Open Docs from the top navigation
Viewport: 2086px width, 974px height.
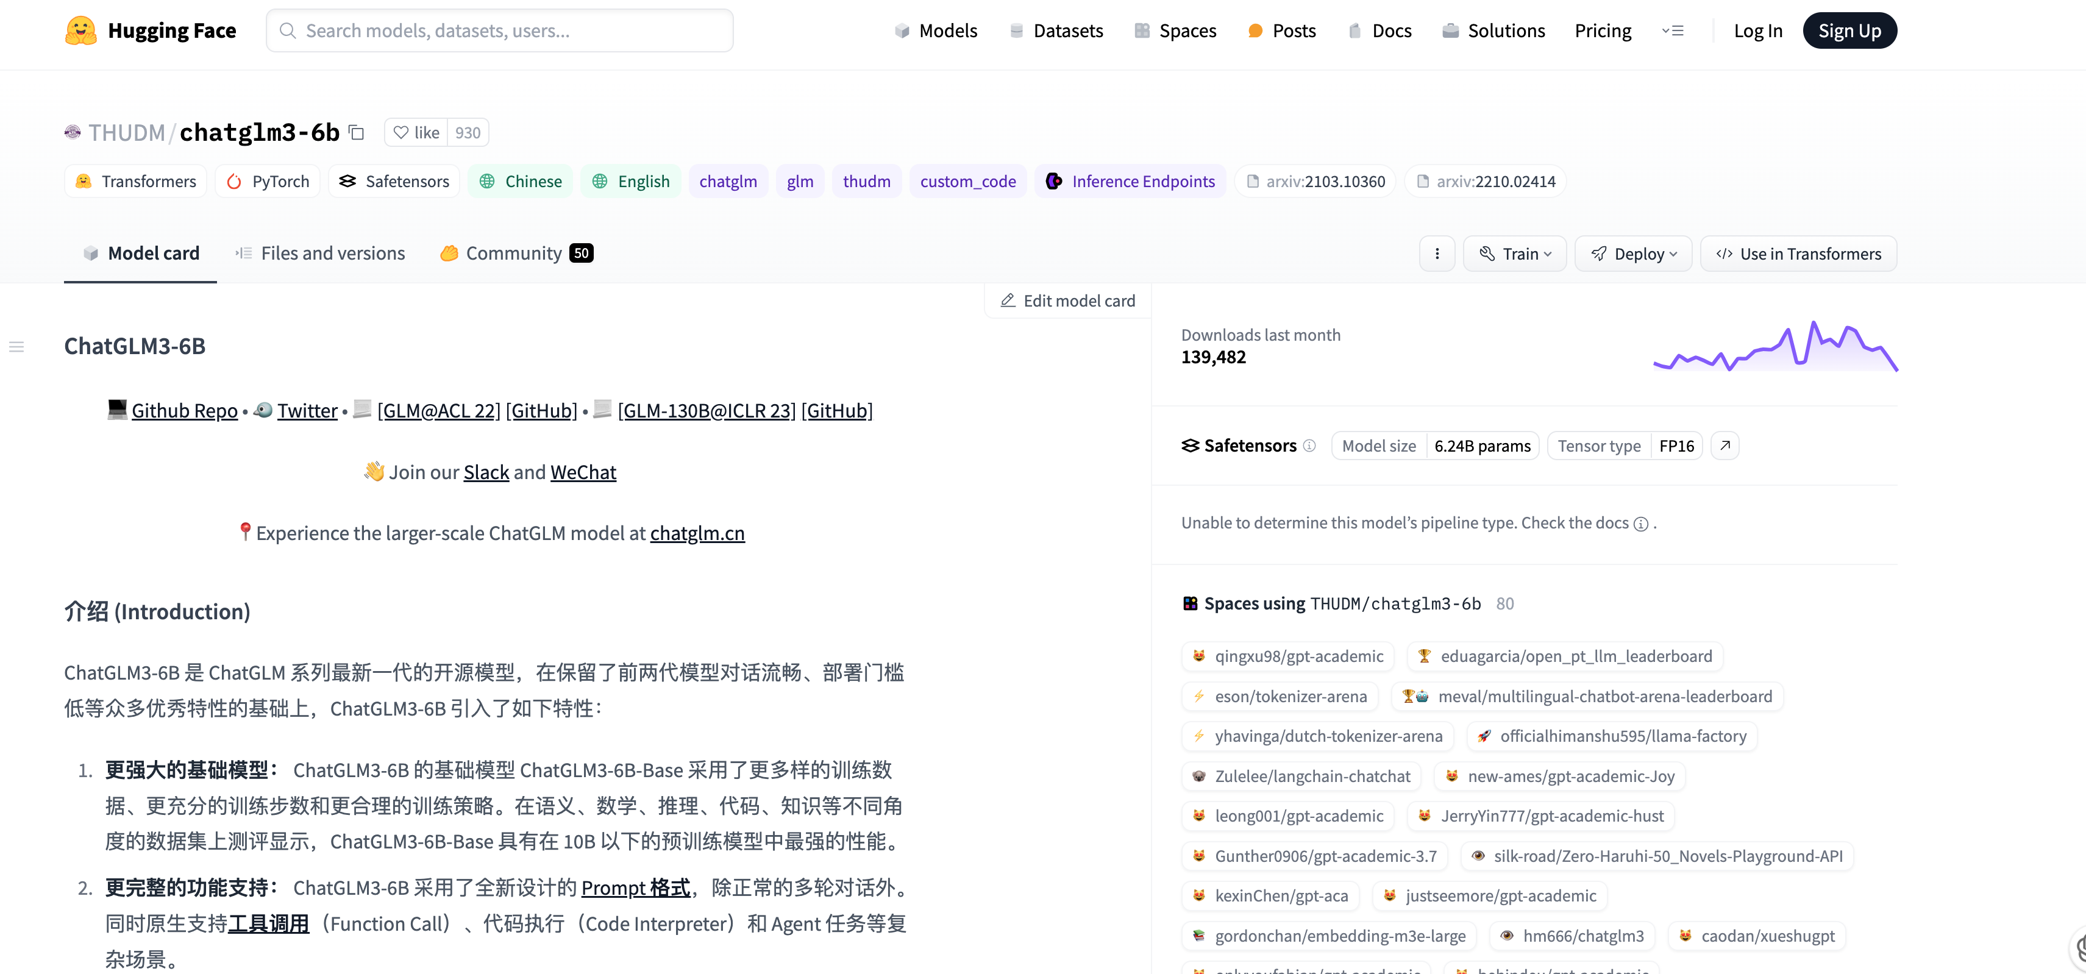pos(1380,30)
